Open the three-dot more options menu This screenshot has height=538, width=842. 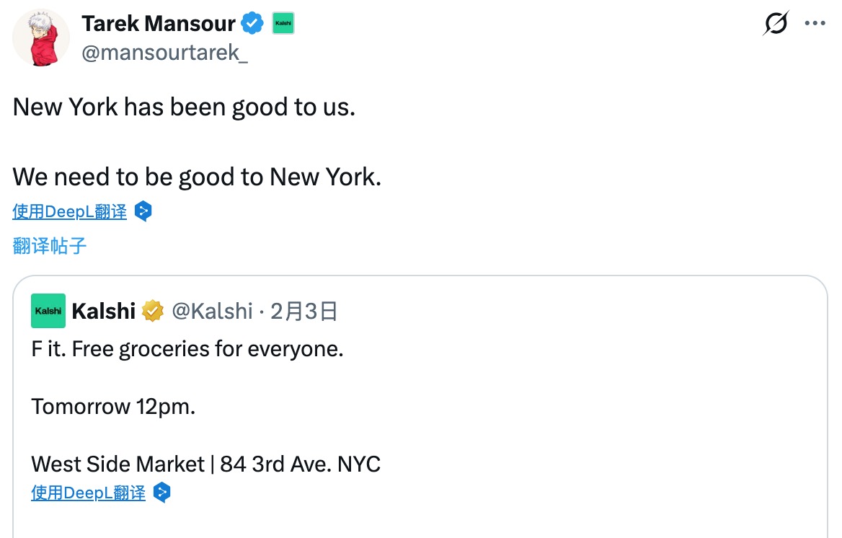click(815, 23)
